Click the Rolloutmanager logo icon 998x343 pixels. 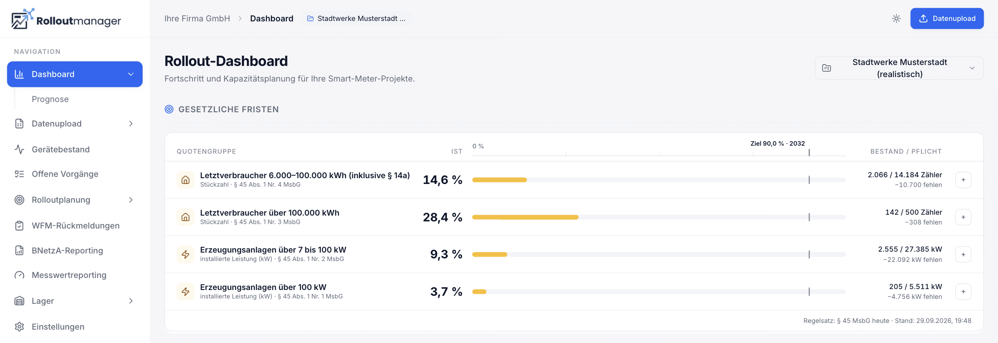point(22,19)
